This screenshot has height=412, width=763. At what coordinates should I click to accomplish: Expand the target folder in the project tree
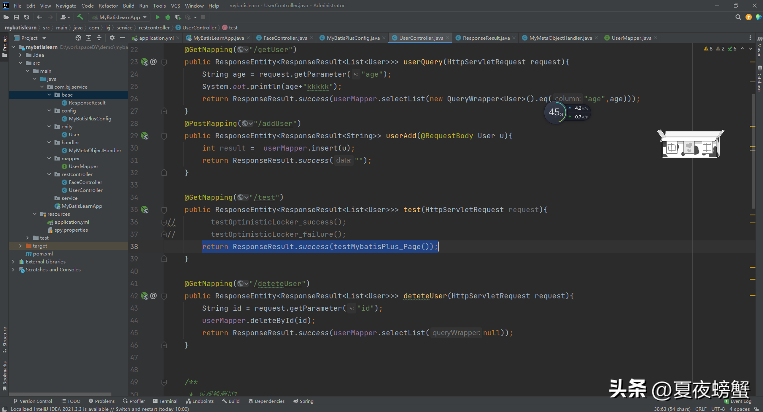point(20,246)
